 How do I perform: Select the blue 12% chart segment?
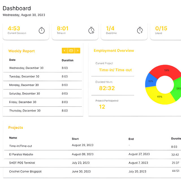(x=150, y=81)
